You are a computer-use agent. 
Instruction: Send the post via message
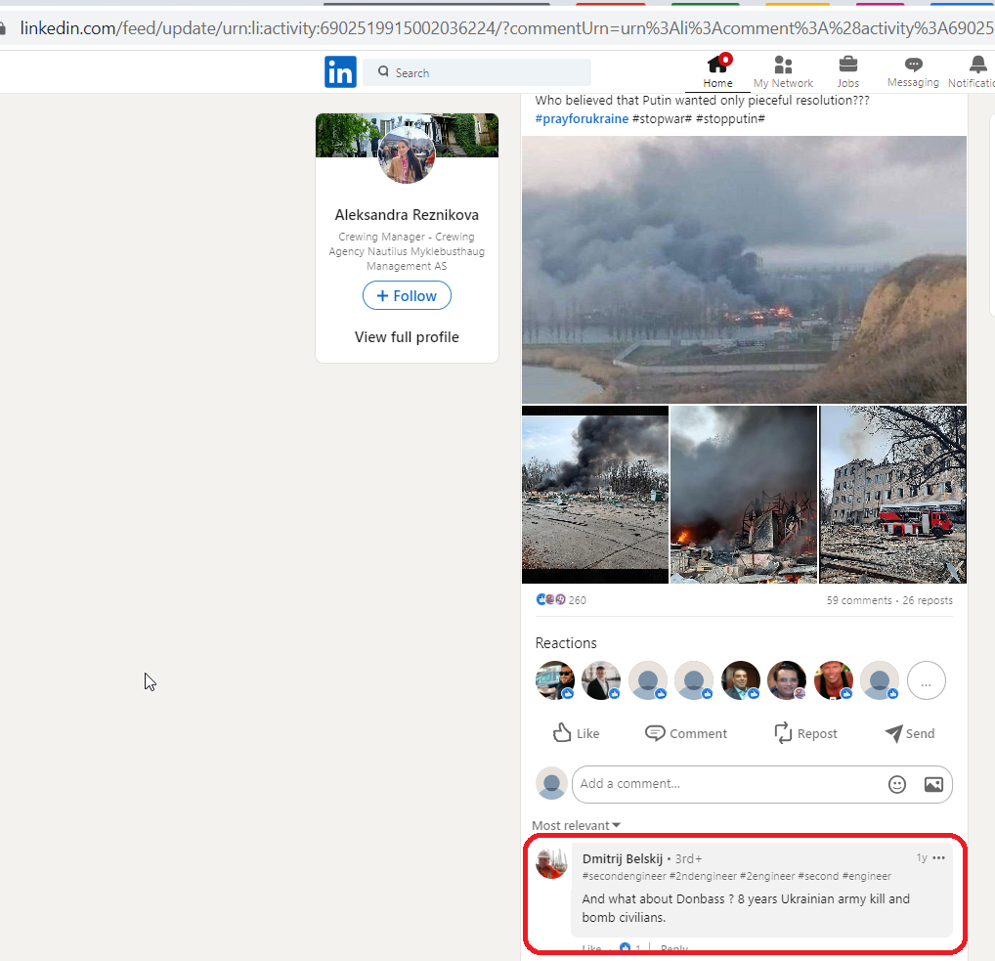(910, 733)
